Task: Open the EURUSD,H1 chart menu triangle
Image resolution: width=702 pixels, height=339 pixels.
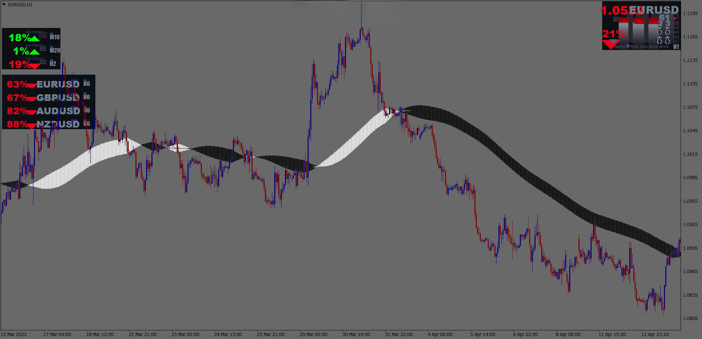Action: tap(4, 4)
